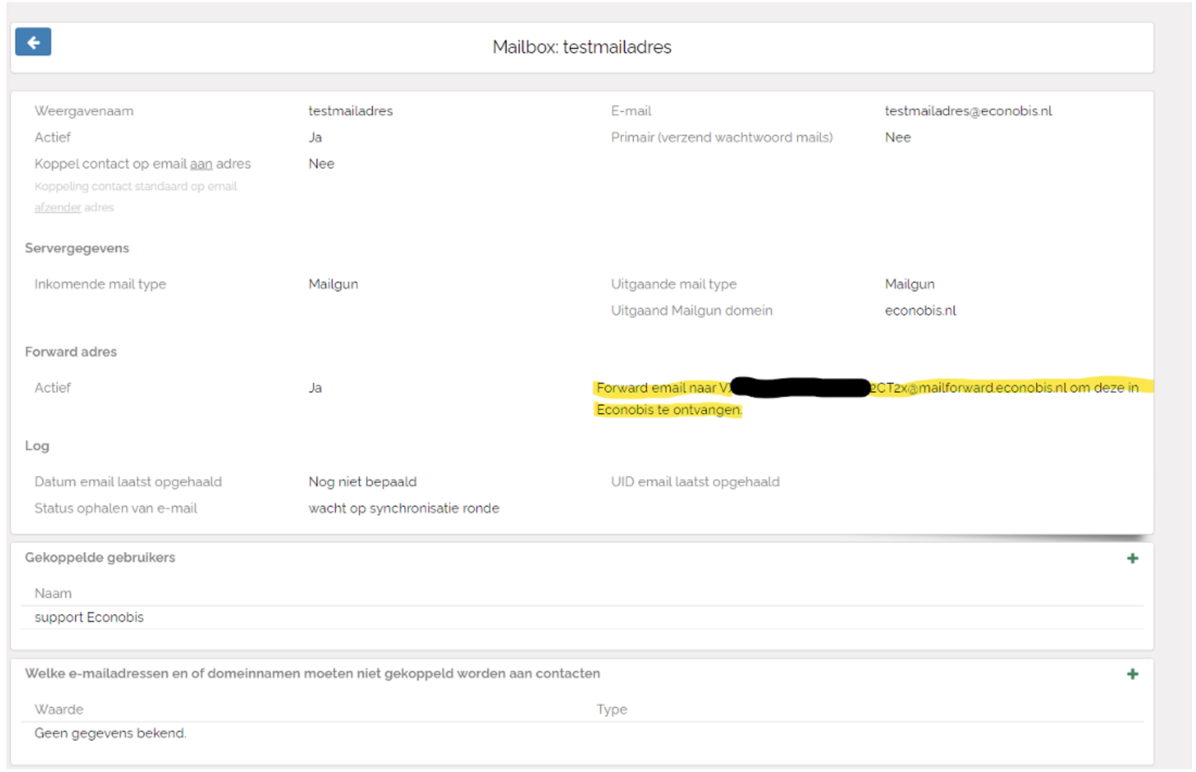The image size is (1196, 772).
Task: Click the Mailbox: testmailadres title
Action: point(582,47)
